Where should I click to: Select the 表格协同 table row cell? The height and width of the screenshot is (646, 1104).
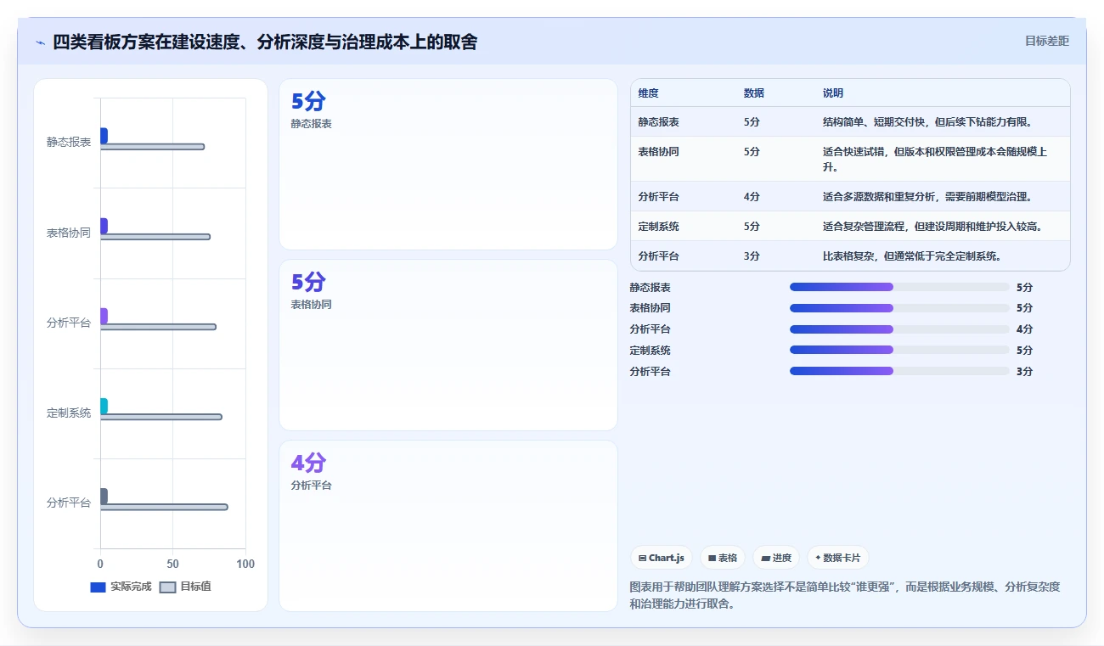tap(659, 152)
